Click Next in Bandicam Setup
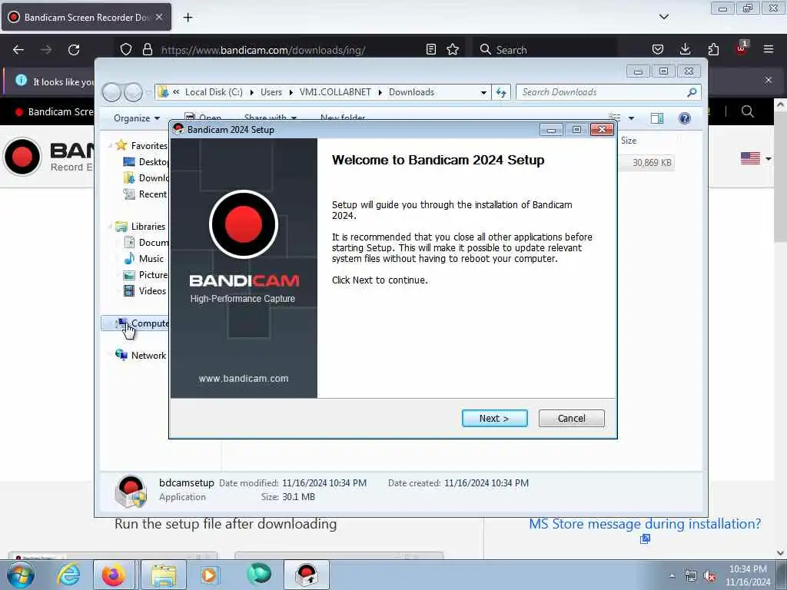Image resolution: width=787 pixels, height=590 pixels. 494,419
